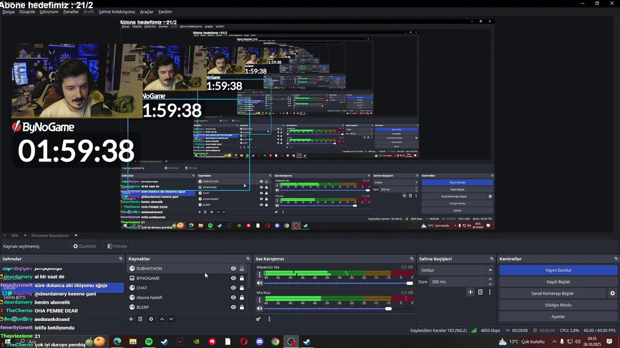The height and width of the screenshot is (348, 620).
Task: Mute Masaüstü Ses speaker icon
Action: pyautogui.click(x=260, y=283)
